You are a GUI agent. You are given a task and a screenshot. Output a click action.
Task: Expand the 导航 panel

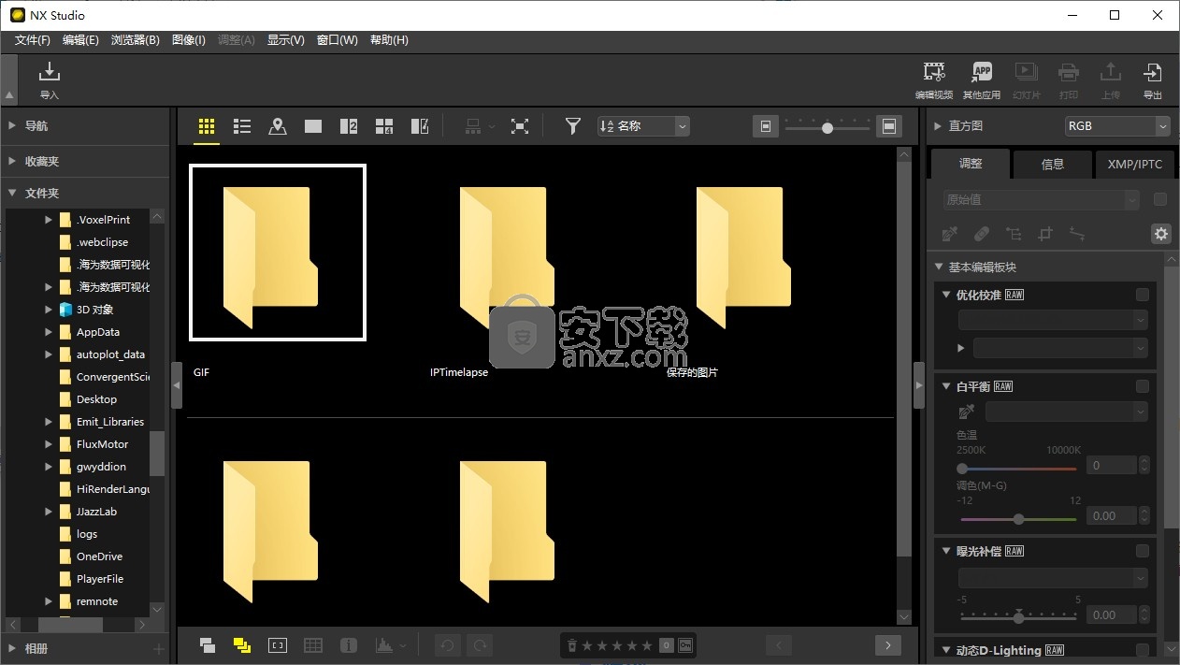(12, 125)
